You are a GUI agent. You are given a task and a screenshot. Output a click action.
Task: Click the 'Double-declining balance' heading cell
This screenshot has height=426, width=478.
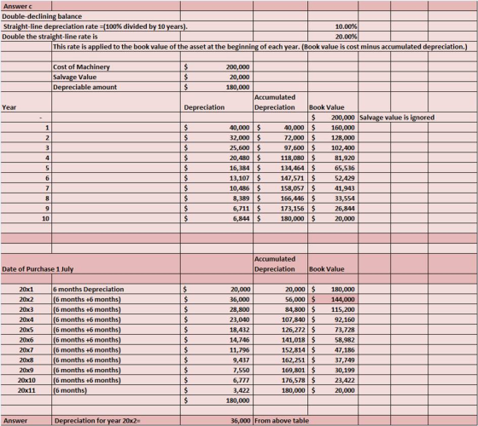(90, 16)
